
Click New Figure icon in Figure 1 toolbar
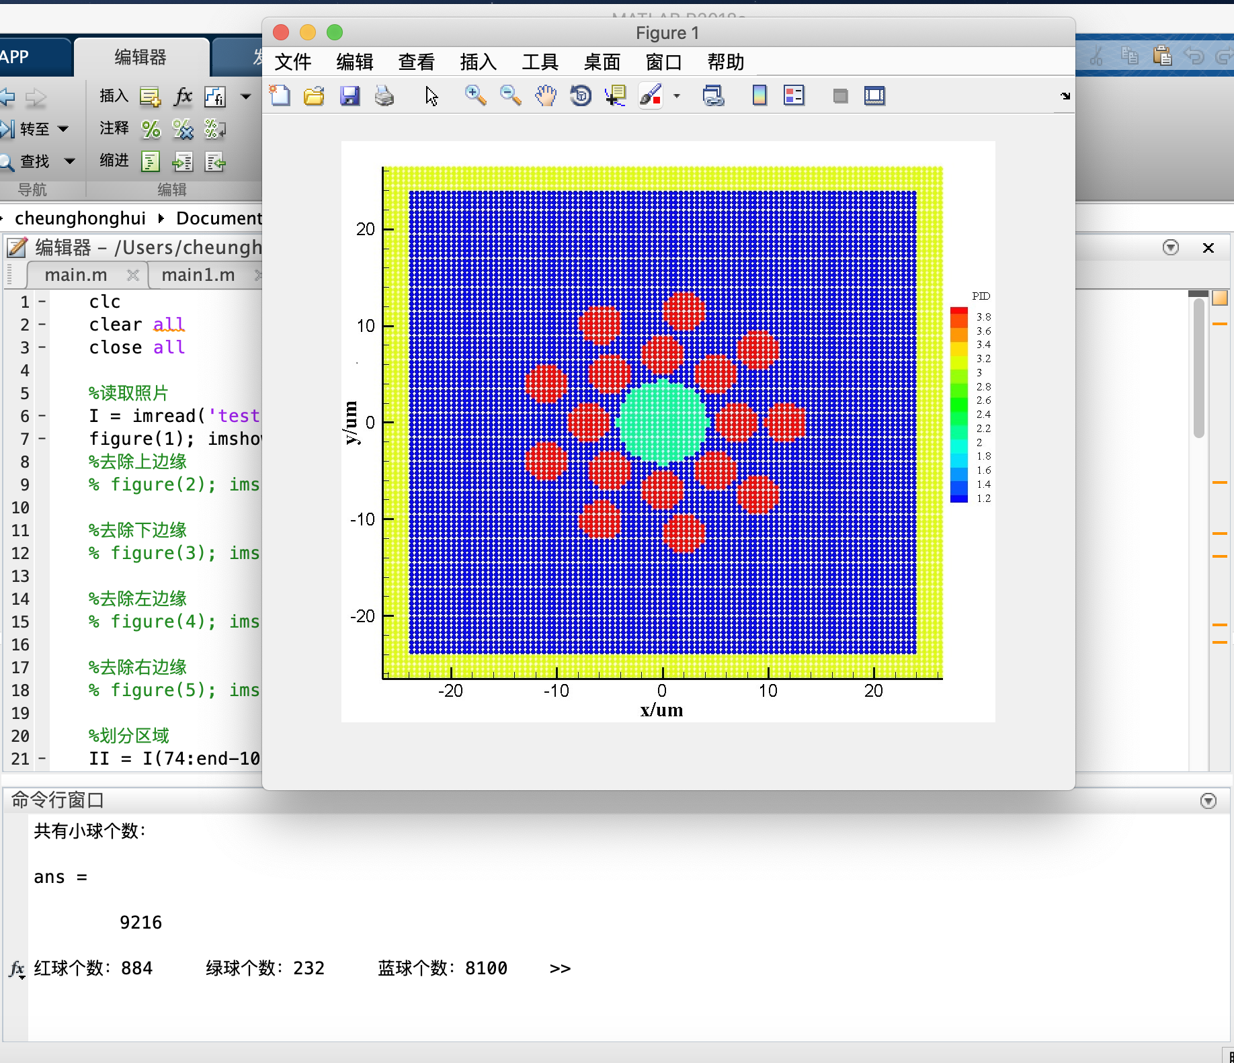280,96
